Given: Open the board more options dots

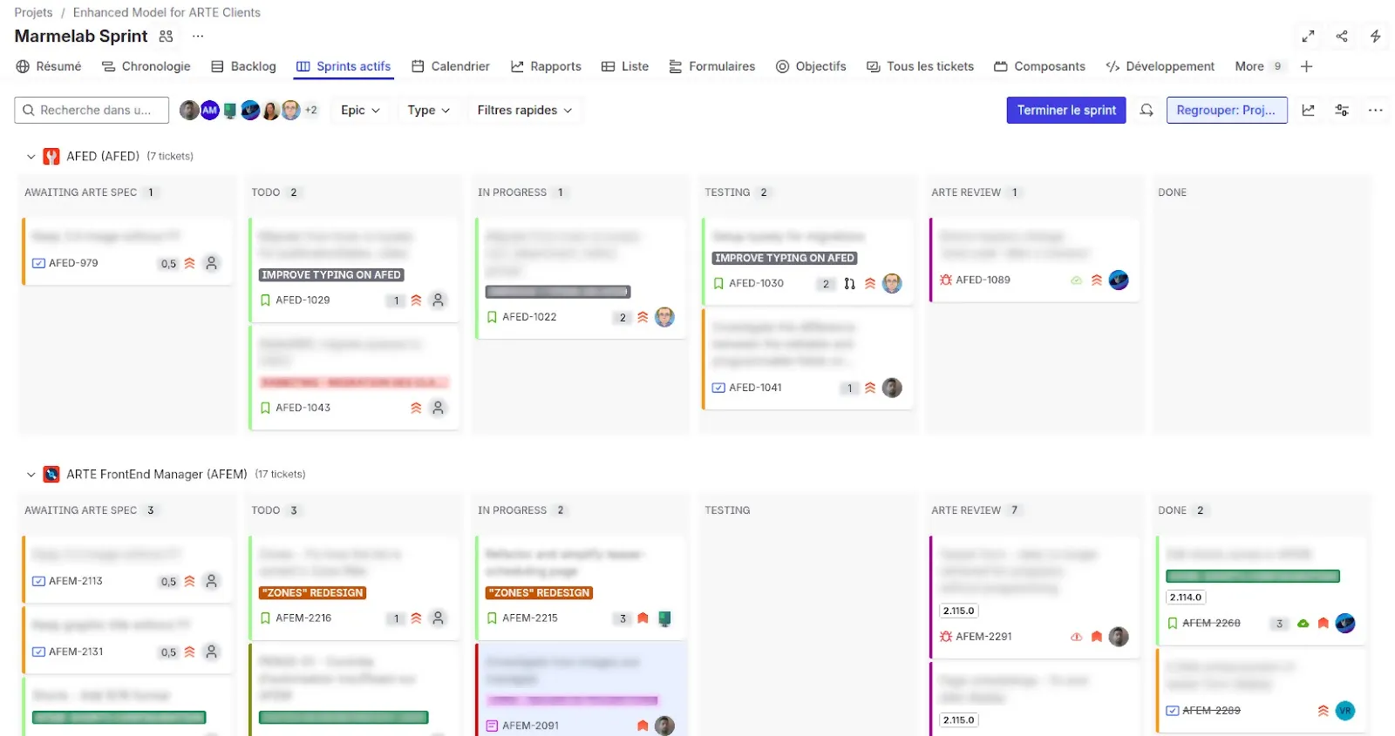Looking at the screenshot, I should click(1375, 110).
